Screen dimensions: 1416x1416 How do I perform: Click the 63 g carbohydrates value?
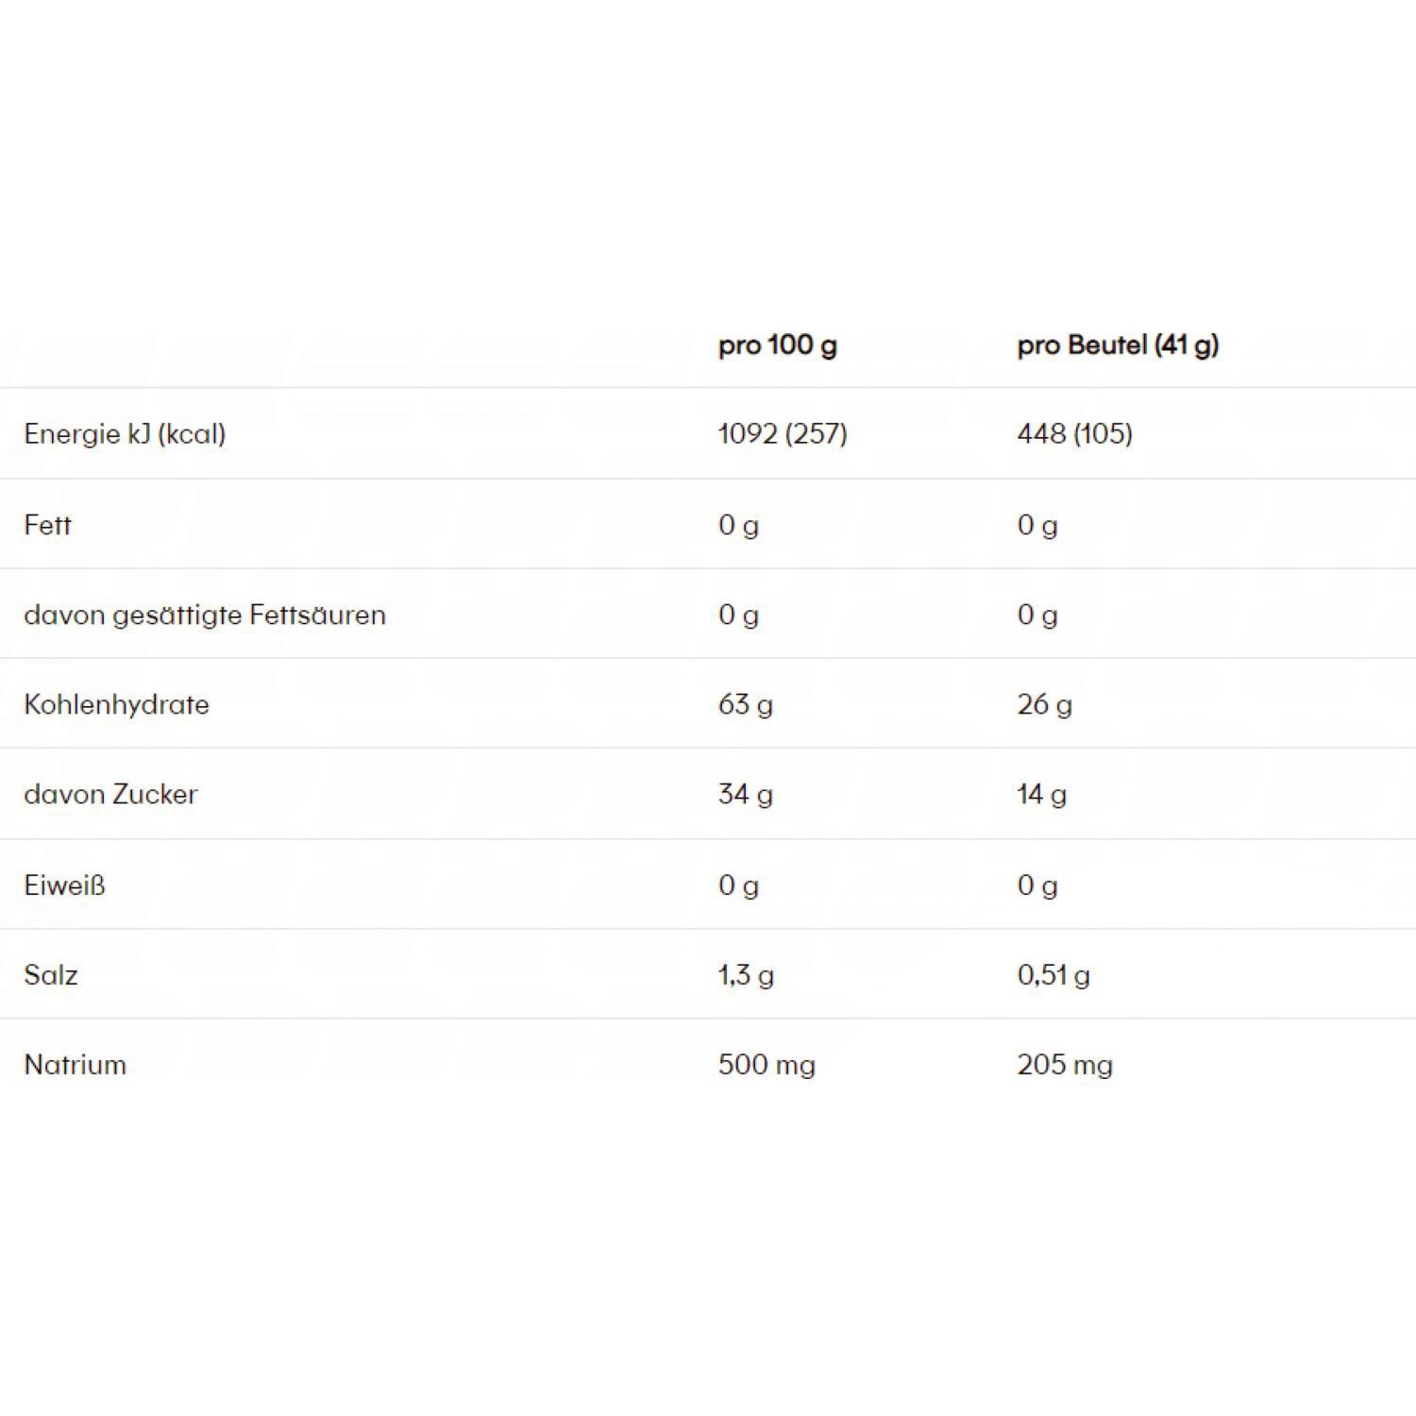coord(745,704)
